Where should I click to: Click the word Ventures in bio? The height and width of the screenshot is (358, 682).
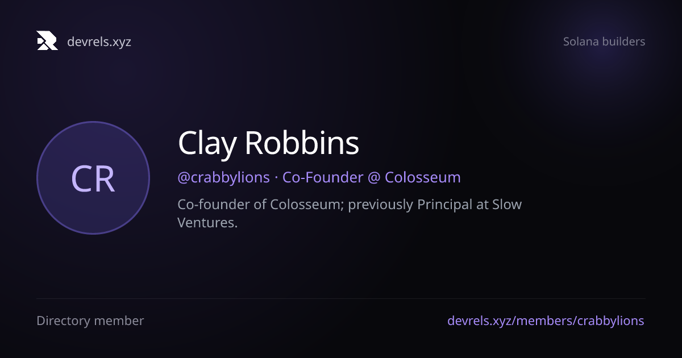point(207,223)
